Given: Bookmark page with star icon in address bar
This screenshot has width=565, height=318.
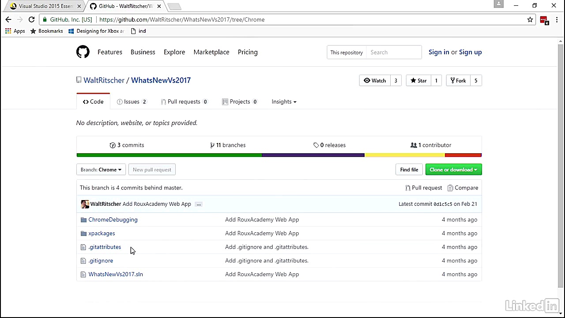Looking at the screenshot, I should 530,19.
